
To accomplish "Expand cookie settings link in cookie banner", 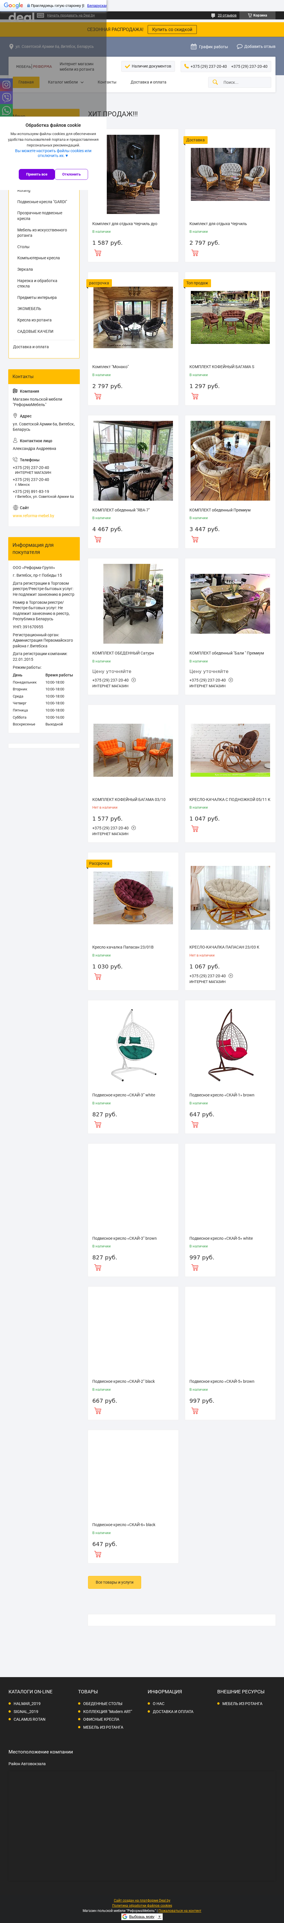I will (53, 153).
